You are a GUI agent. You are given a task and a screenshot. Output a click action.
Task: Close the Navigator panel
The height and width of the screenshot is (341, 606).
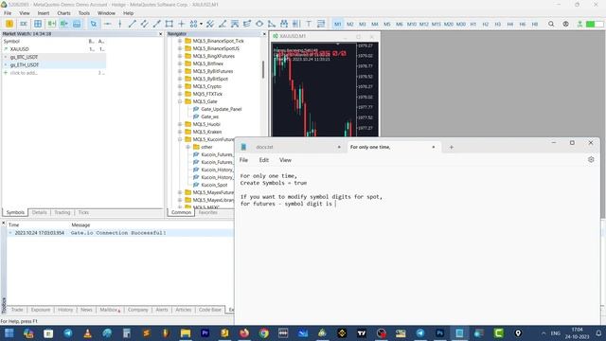pyautogui.click(x=264, y=34)
